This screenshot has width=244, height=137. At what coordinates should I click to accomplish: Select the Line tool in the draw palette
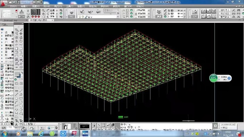(x=21, y=91)
